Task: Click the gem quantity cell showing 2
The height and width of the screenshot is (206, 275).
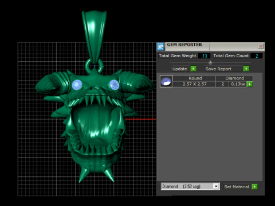Action: 222,84
